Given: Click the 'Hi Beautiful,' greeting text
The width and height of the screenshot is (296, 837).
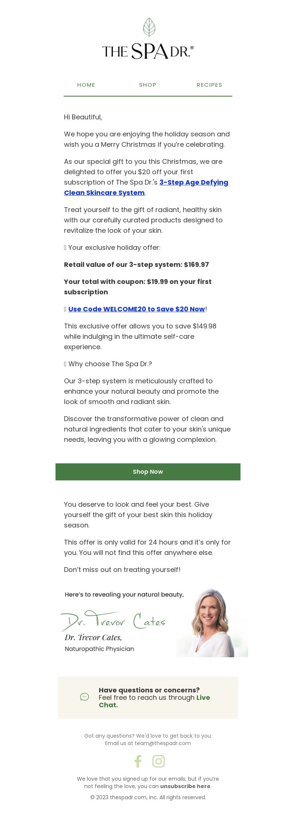Looking at the screenshot, I should tap(83, 117).
